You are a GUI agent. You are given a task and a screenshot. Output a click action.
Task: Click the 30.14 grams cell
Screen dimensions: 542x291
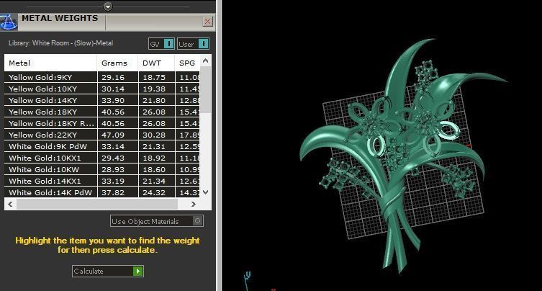[117, 89]
